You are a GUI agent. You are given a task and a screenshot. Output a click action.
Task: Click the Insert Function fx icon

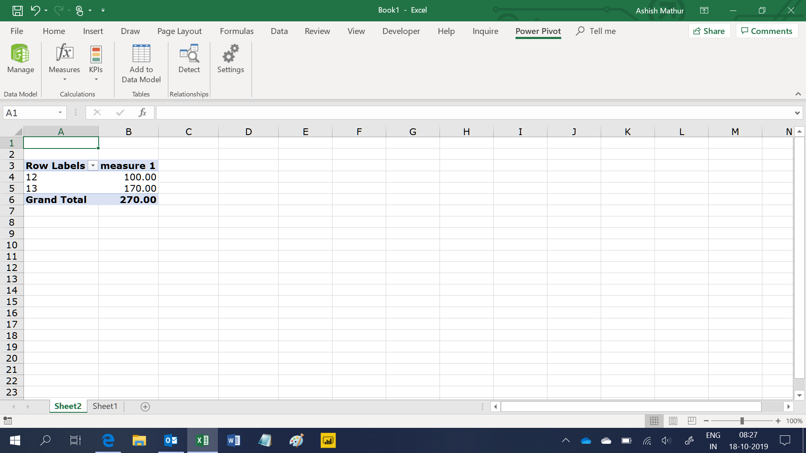tap(142, 112)
